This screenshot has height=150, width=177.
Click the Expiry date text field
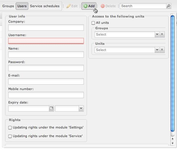click(29, 108)
